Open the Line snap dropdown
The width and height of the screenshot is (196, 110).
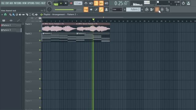117,9
